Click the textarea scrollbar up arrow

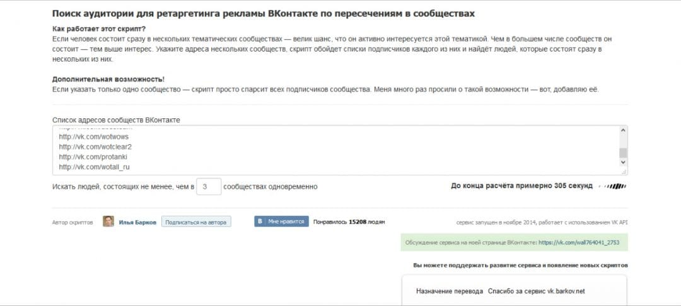point(623,130)
